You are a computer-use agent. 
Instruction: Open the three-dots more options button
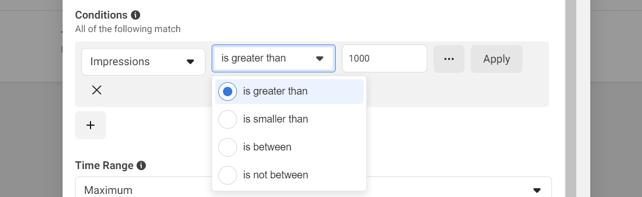click(x=449, y=59)
